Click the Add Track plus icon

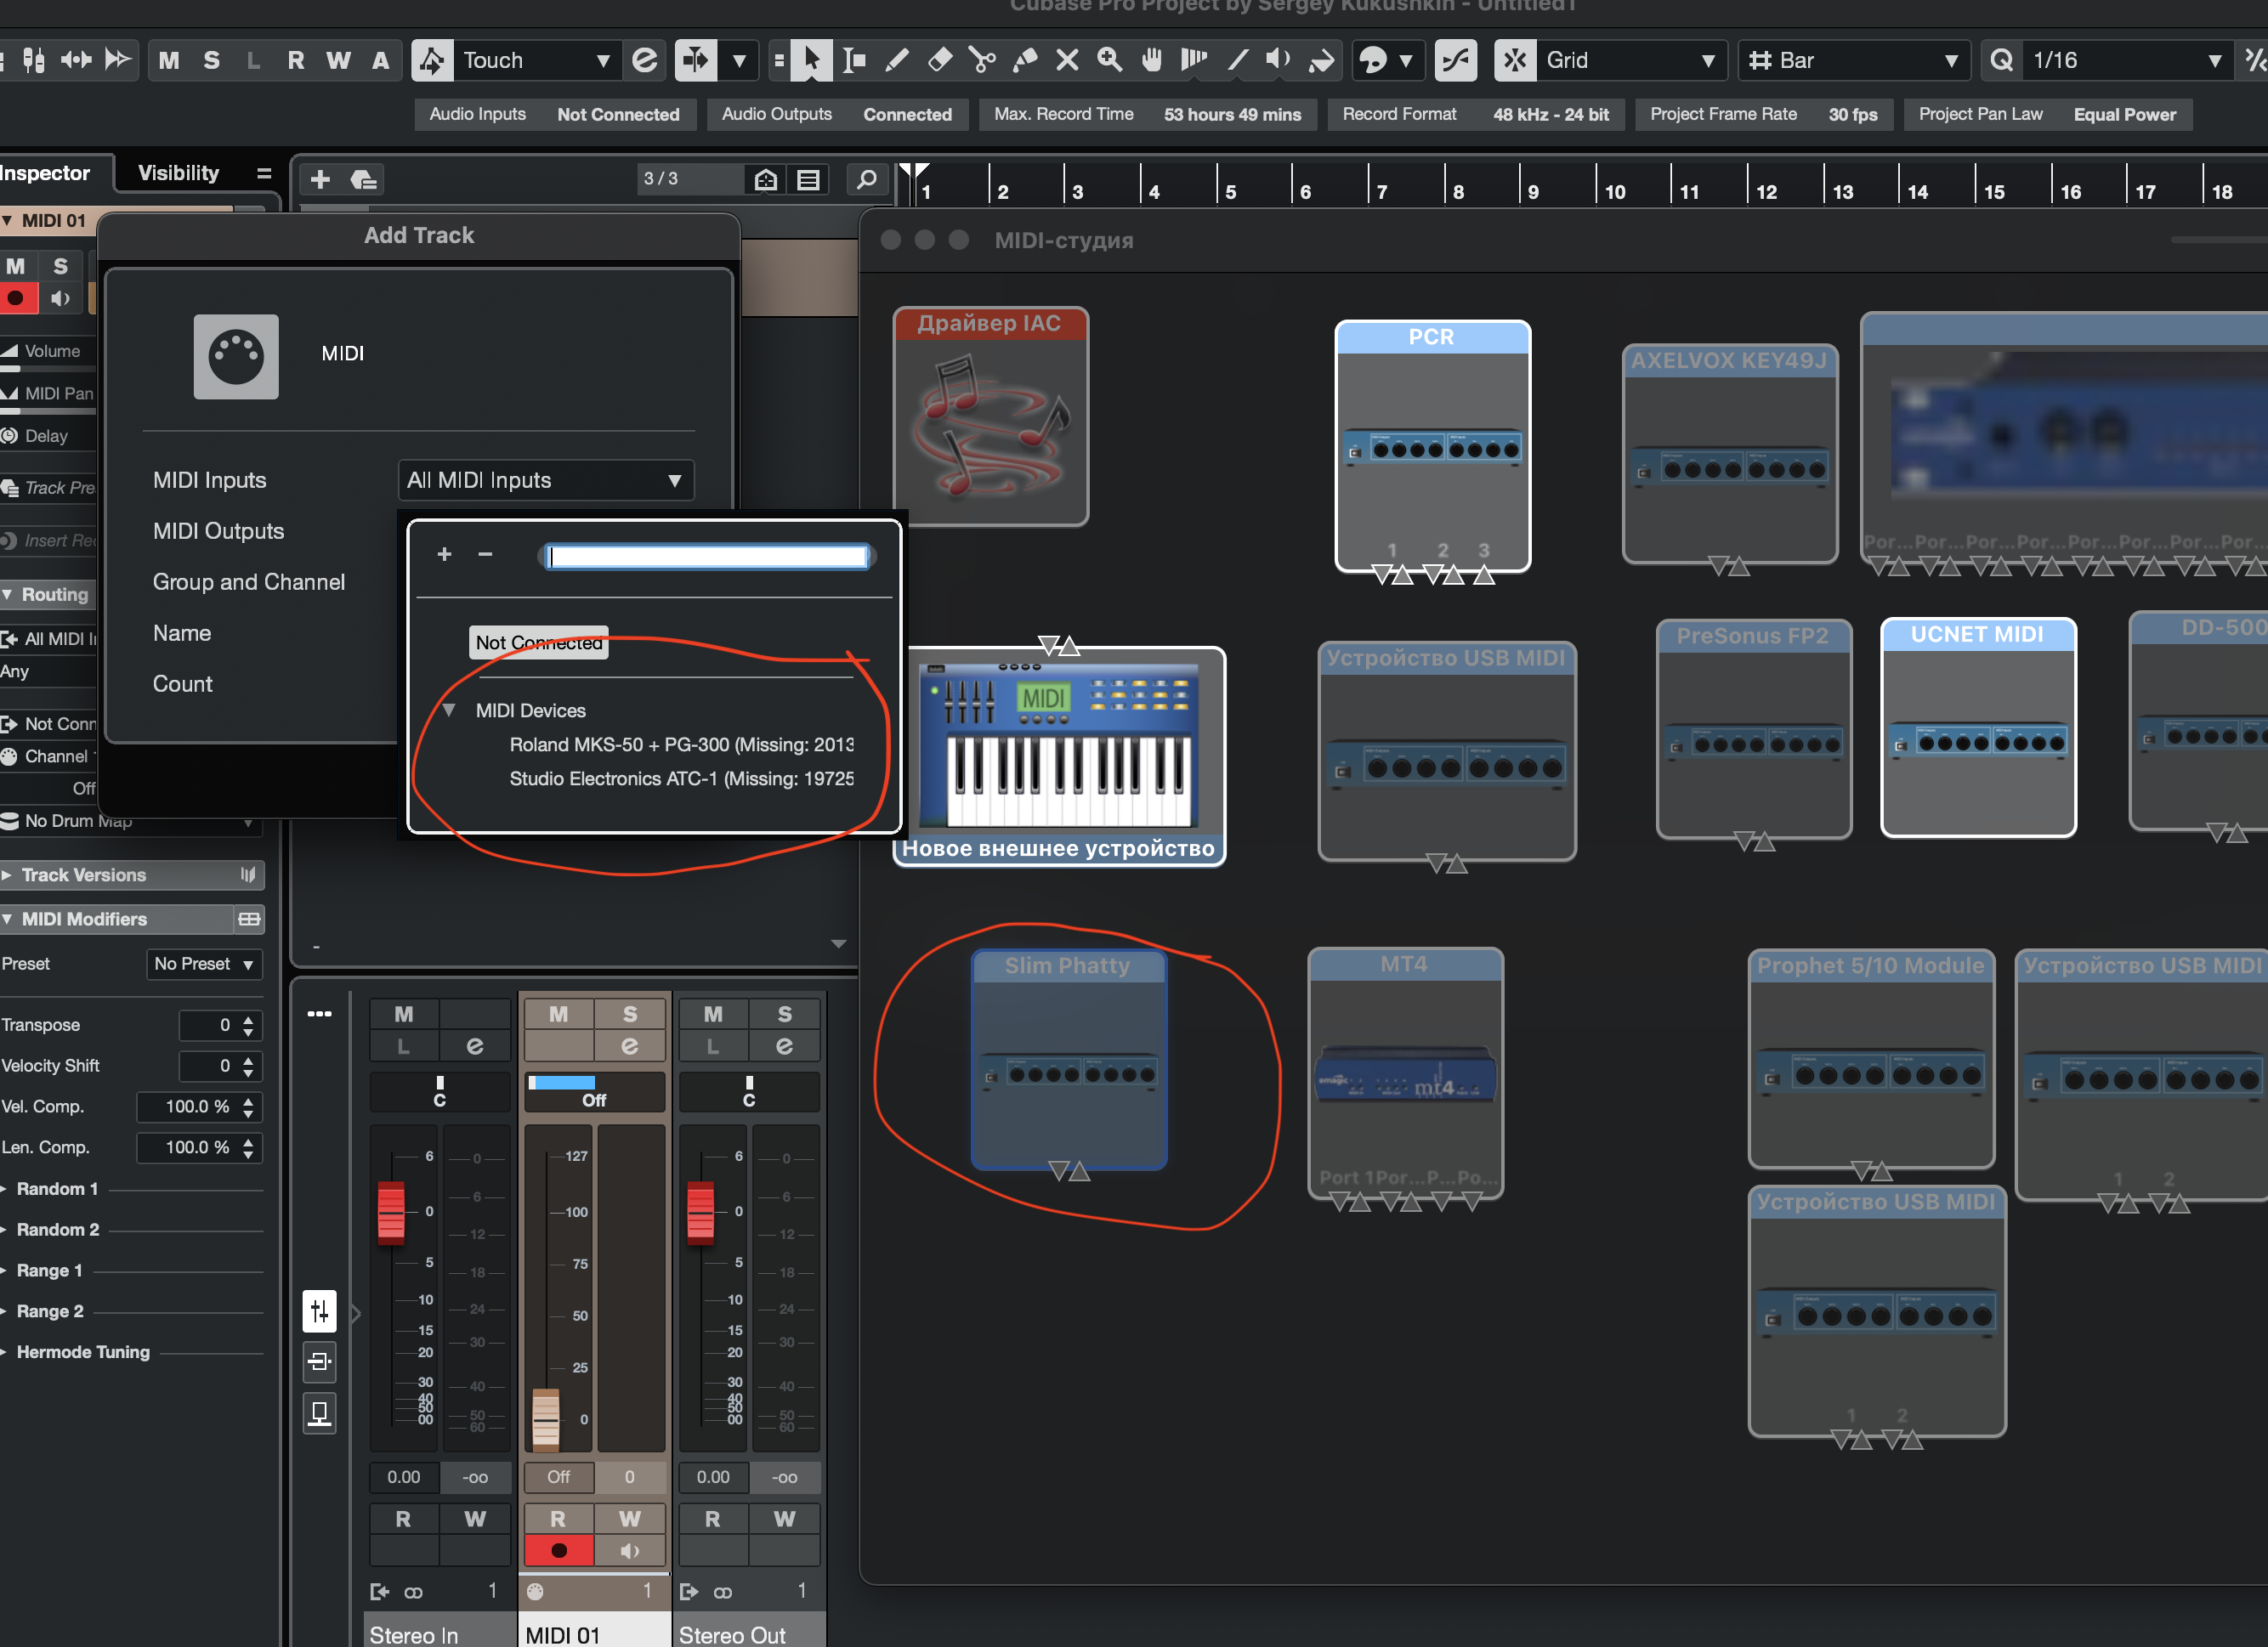click(320, 179)
